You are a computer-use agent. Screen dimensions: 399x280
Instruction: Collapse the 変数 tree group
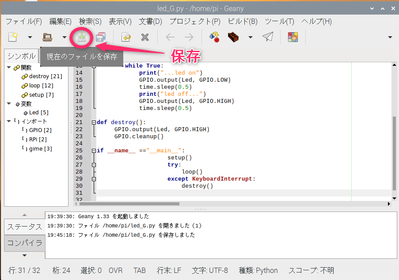coord(9,103)
